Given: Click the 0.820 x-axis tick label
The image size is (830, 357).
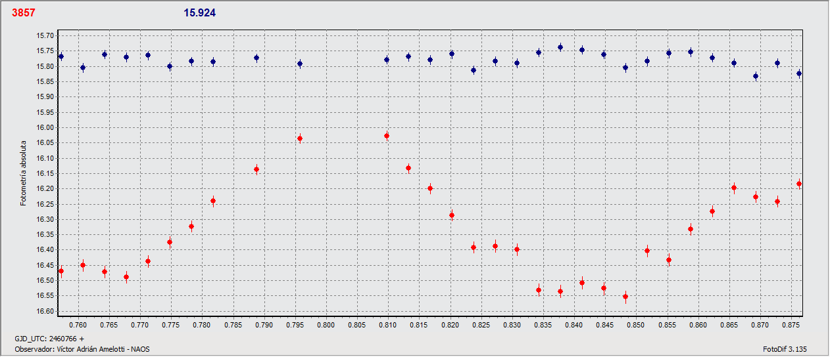Looking at the screenshot, I should coord(451,325).
